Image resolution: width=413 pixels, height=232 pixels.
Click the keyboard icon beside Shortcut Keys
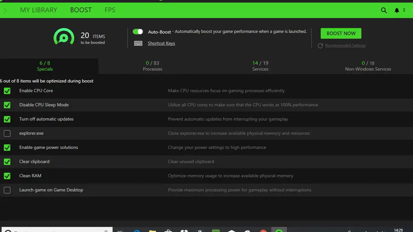click(138, 43)
